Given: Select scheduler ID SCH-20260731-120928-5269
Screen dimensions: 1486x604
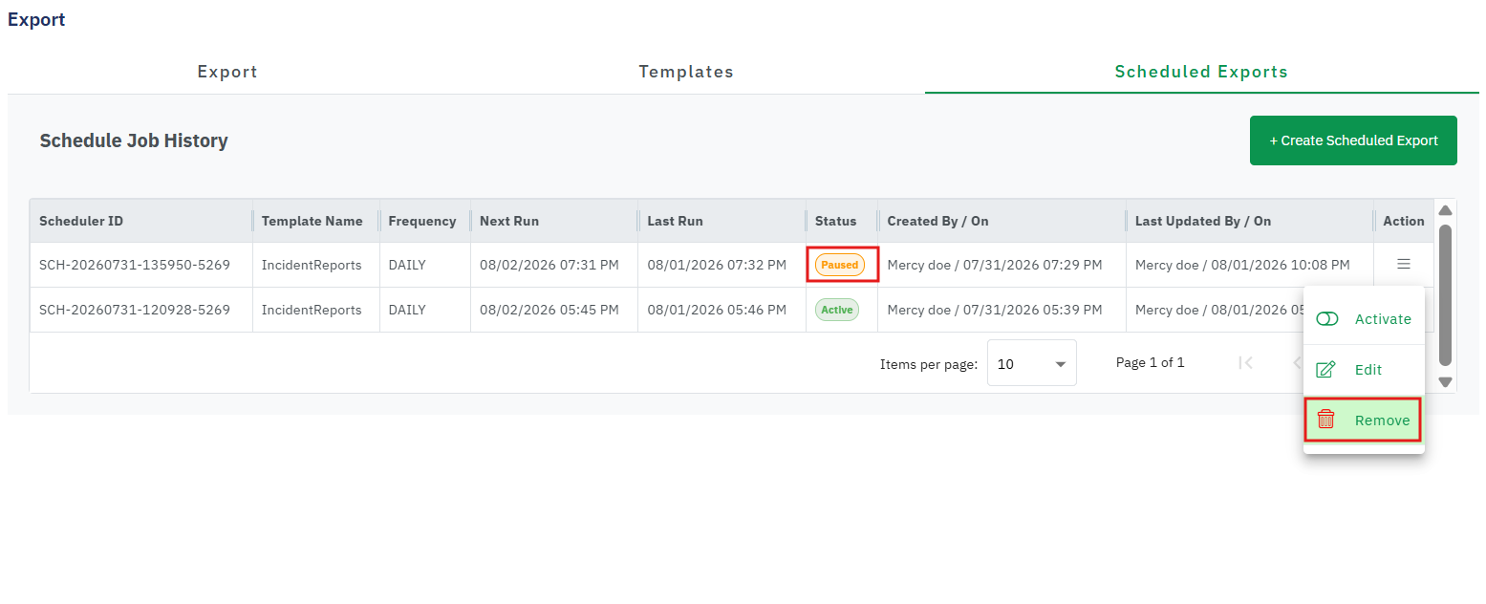Looking at the screenshot, I should [x=135, y=310].
